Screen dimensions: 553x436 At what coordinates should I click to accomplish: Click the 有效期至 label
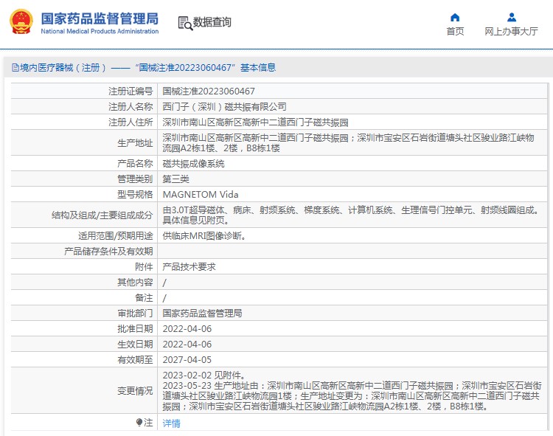tap(135, 360)
